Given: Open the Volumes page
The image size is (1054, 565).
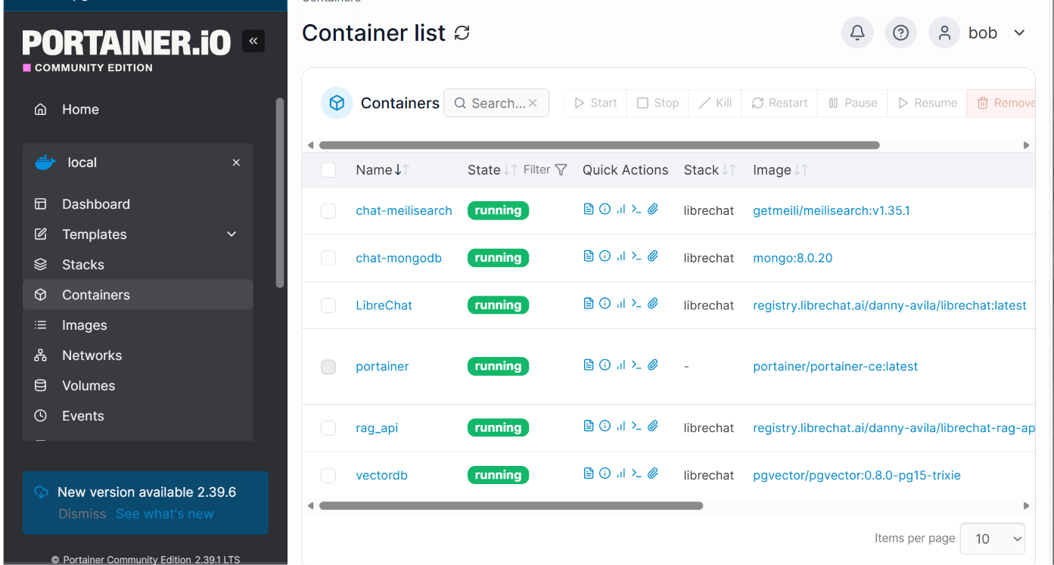Looking at the screenshot, I should (x=138, y=386).
